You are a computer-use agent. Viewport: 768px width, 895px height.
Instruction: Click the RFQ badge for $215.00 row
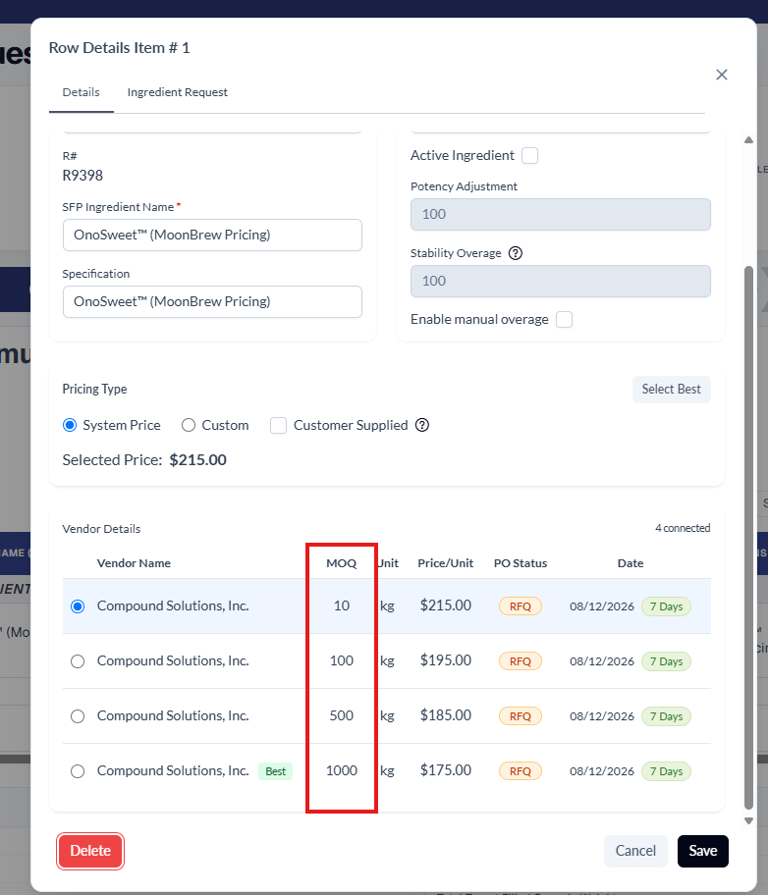tap(521, 606)
